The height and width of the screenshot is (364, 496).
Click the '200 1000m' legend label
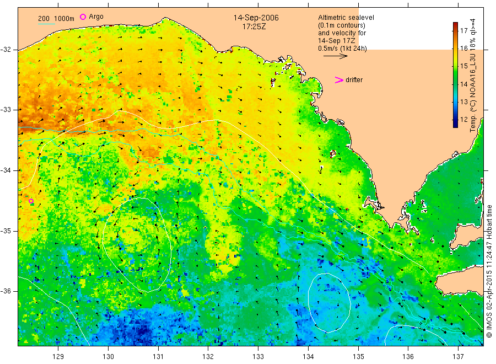pyautogui.click(x=56, y=19)
